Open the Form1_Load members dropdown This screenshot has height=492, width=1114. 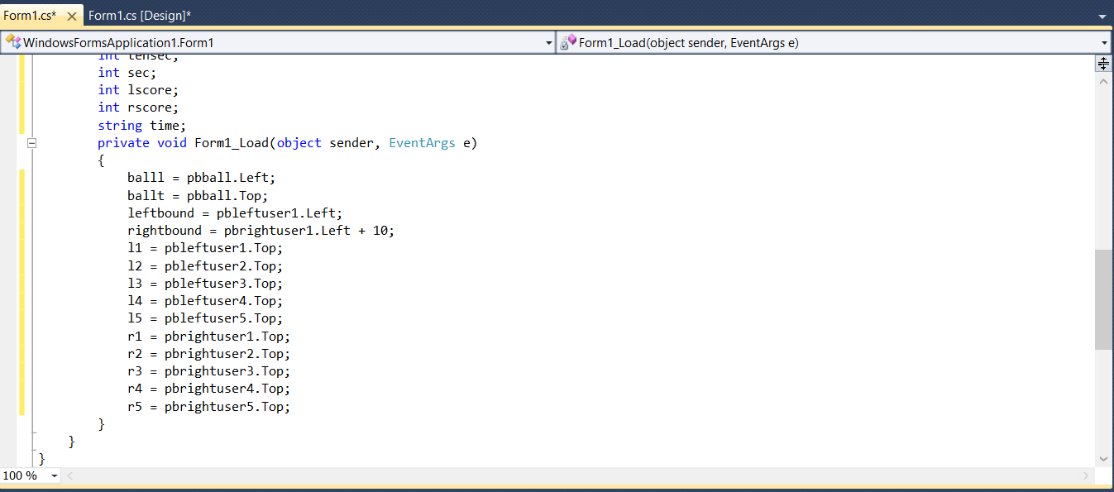[1103, 42]
